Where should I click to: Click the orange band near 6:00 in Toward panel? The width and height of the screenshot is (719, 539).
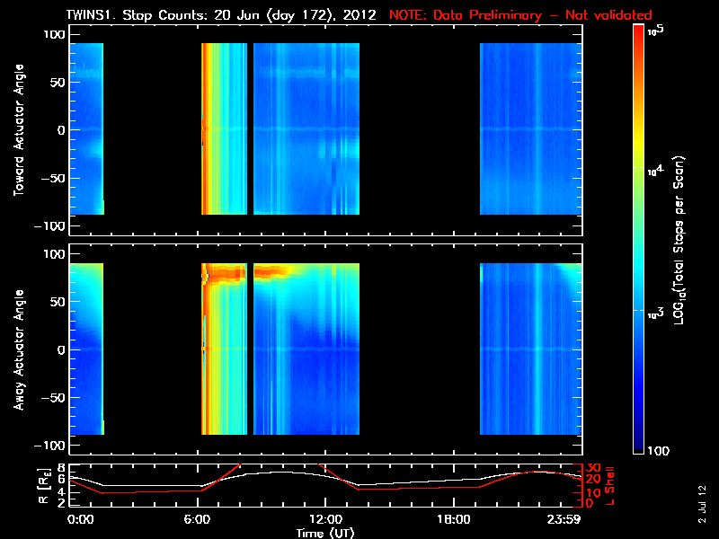click(206, 128)
